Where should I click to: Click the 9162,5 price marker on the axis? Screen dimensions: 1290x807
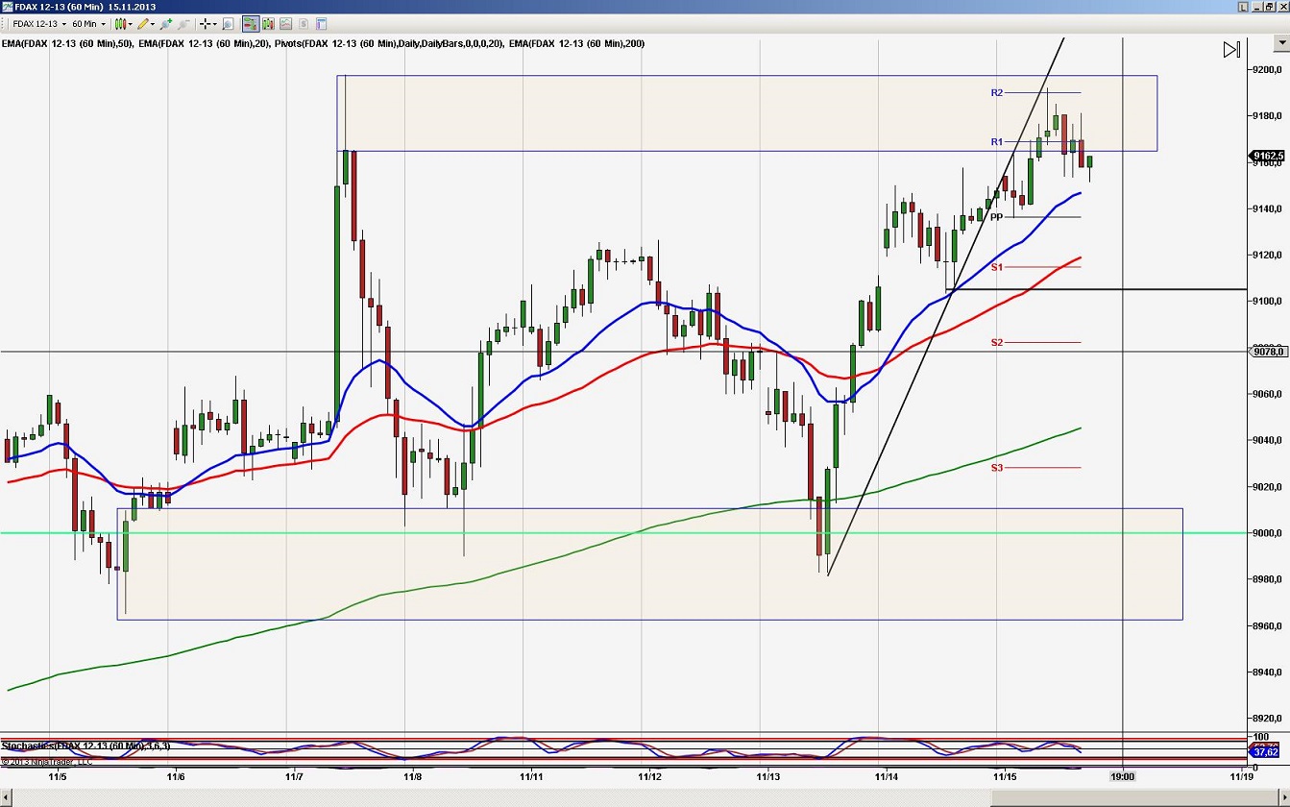1268,156
